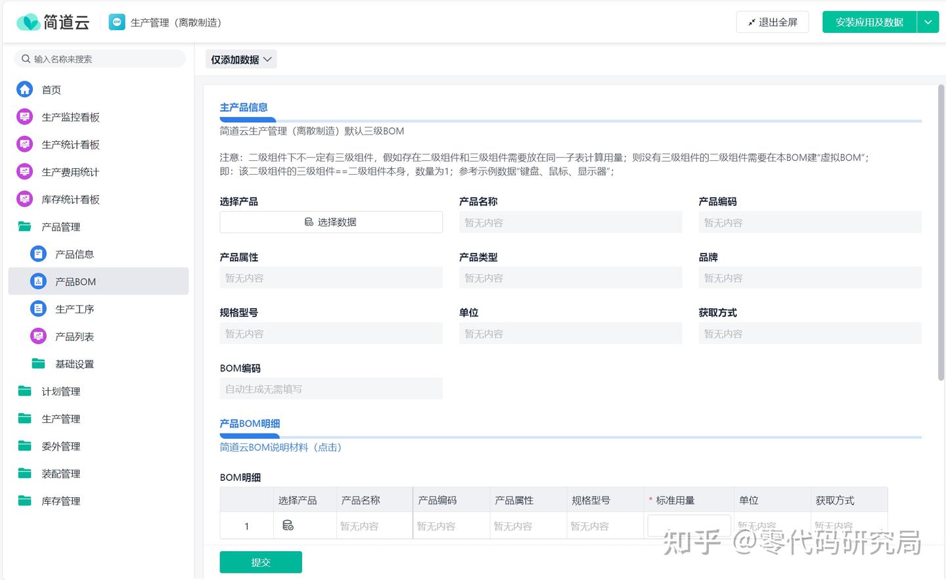Open the dropdown arrow beside 安装应用及数据

click(x=928, y=22)
